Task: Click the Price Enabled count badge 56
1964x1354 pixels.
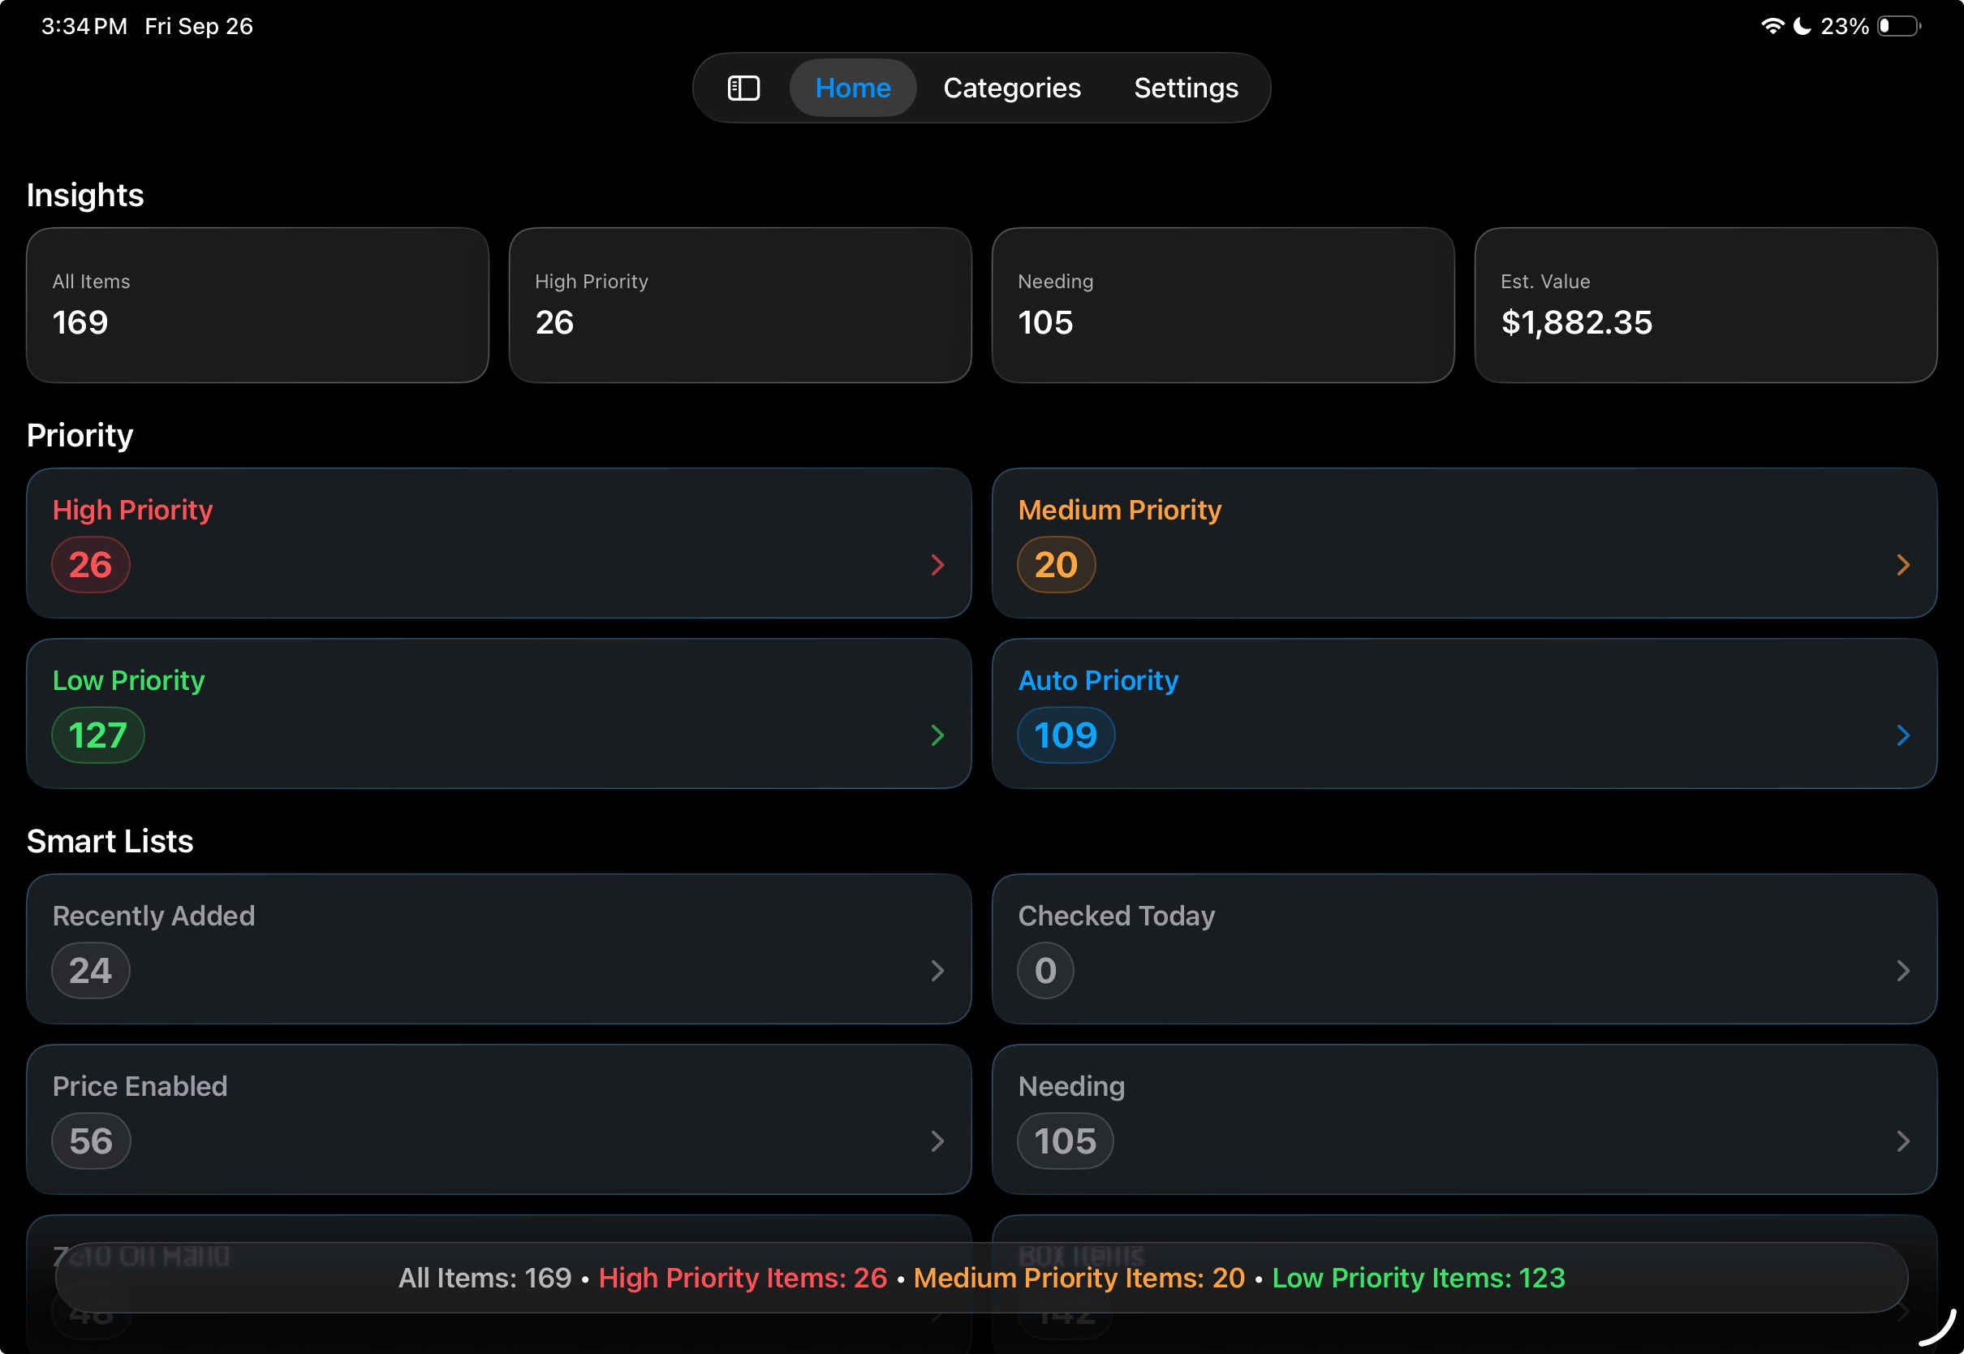Action: click(x=91, y=1141)
